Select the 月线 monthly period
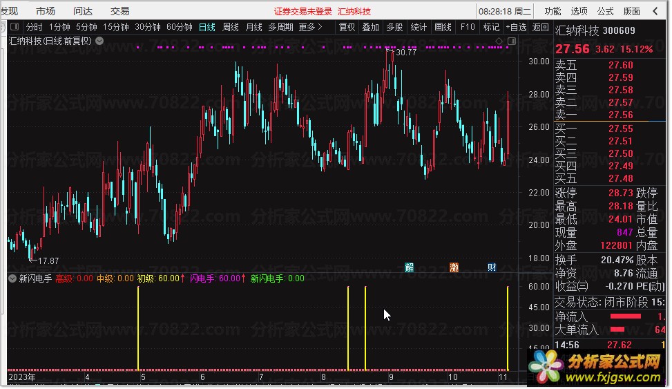This screenshot has width=672, height=389. click(x=253, y=28)
